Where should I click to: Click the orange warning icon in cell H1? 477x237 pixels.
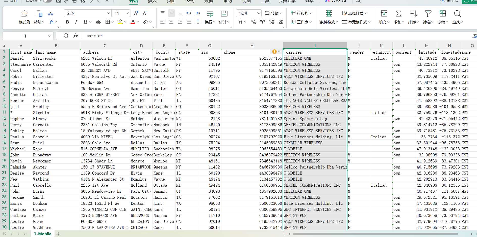[274, 52]
